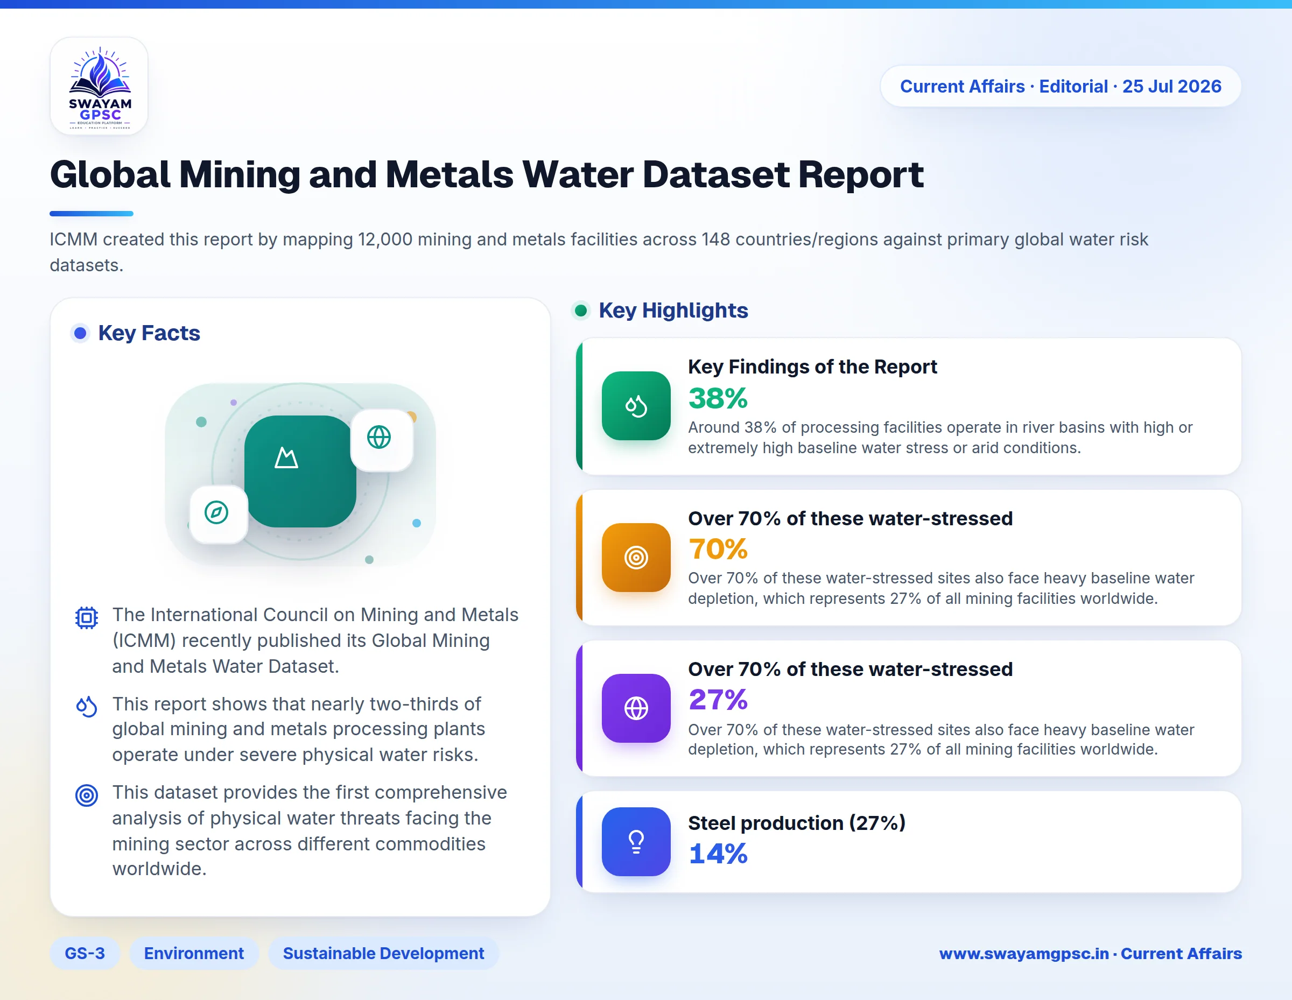Click the target icon beside dataset bullet
The height and width of the screenshot is (1000, 1292).
87,795
